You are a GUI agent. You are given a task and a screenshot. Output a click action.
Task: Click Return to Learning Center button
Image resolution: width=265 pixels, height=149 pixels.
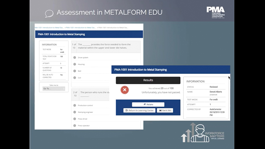click(x=139, y=110)
